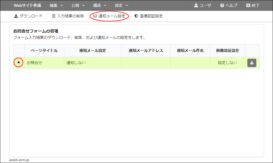Viewport: 273px width, 163px height.
Task: Go to Webサイト作成 in top navbar
Action: pos(27,5)
